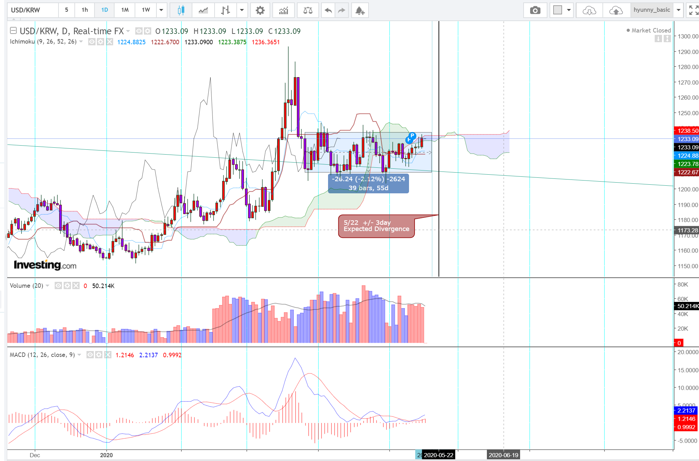The image size is (699, 461).
Task: Open the hyunny_basic layout dropdown
Action: click(x=679, y=10)
